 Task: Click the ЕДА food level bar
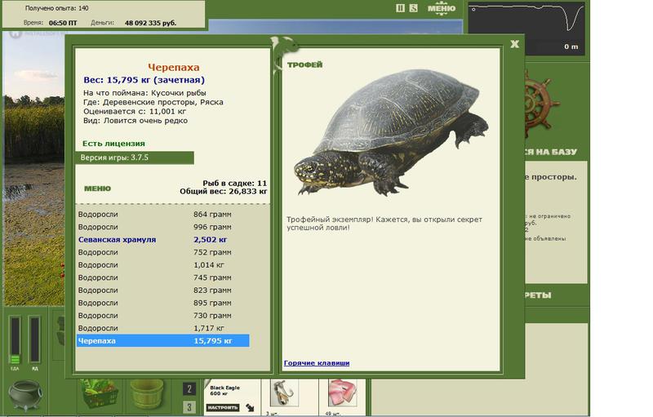coord(15,340)
